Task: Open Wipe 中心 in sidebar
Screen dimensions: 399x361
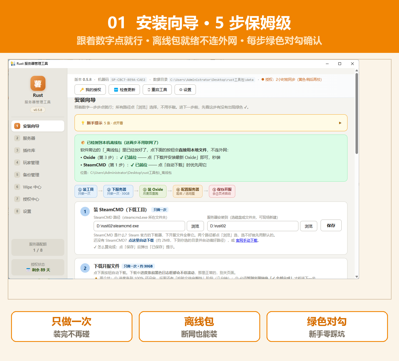Action: [x=38, y=187]
